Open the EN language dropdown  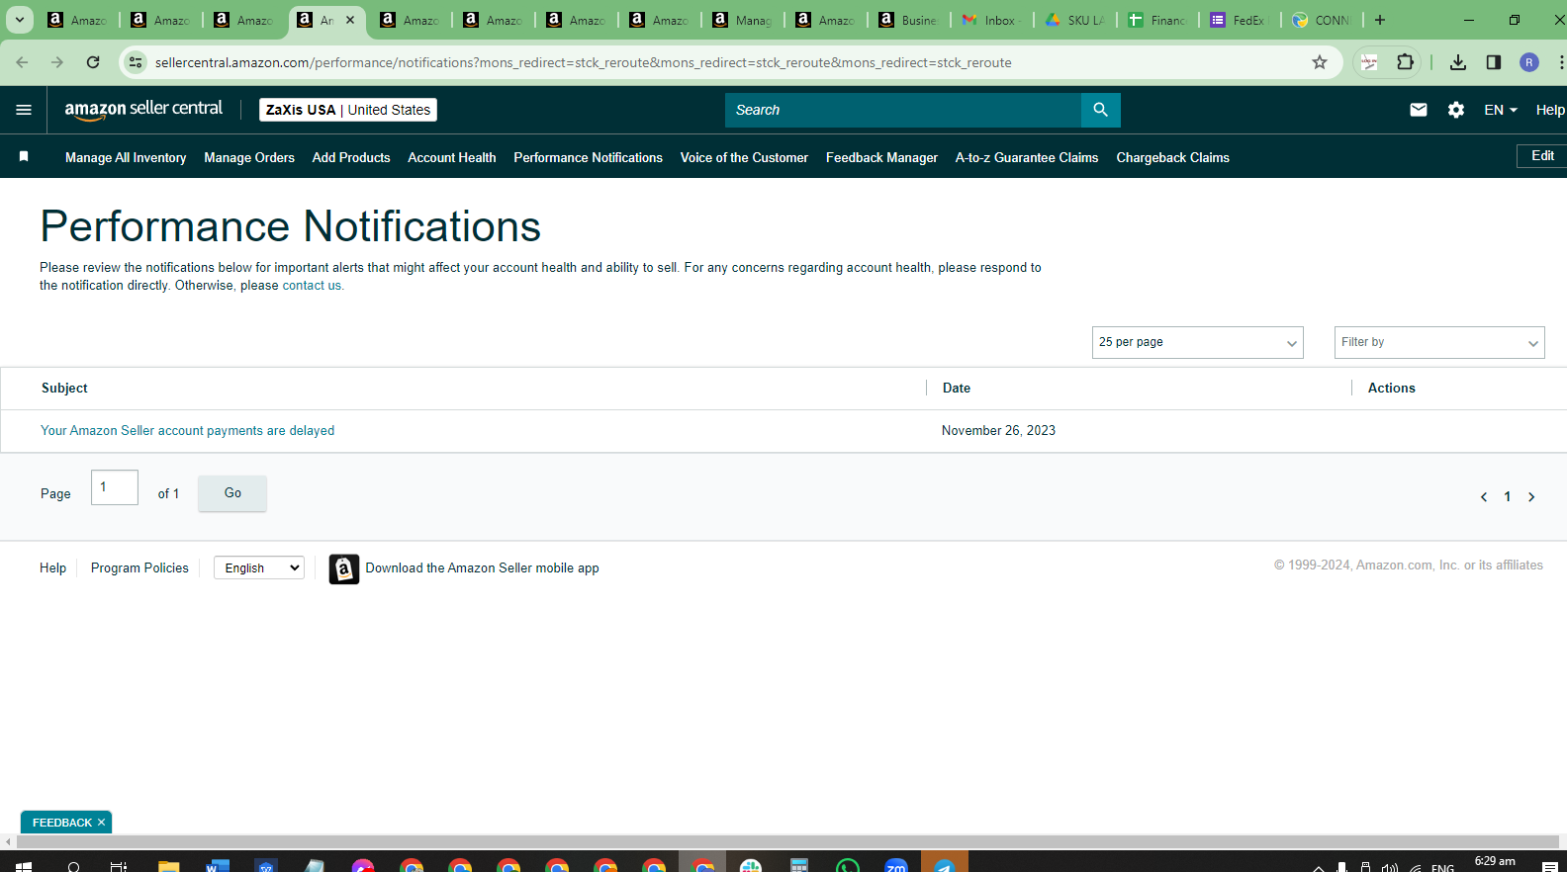coord(1501,110)
